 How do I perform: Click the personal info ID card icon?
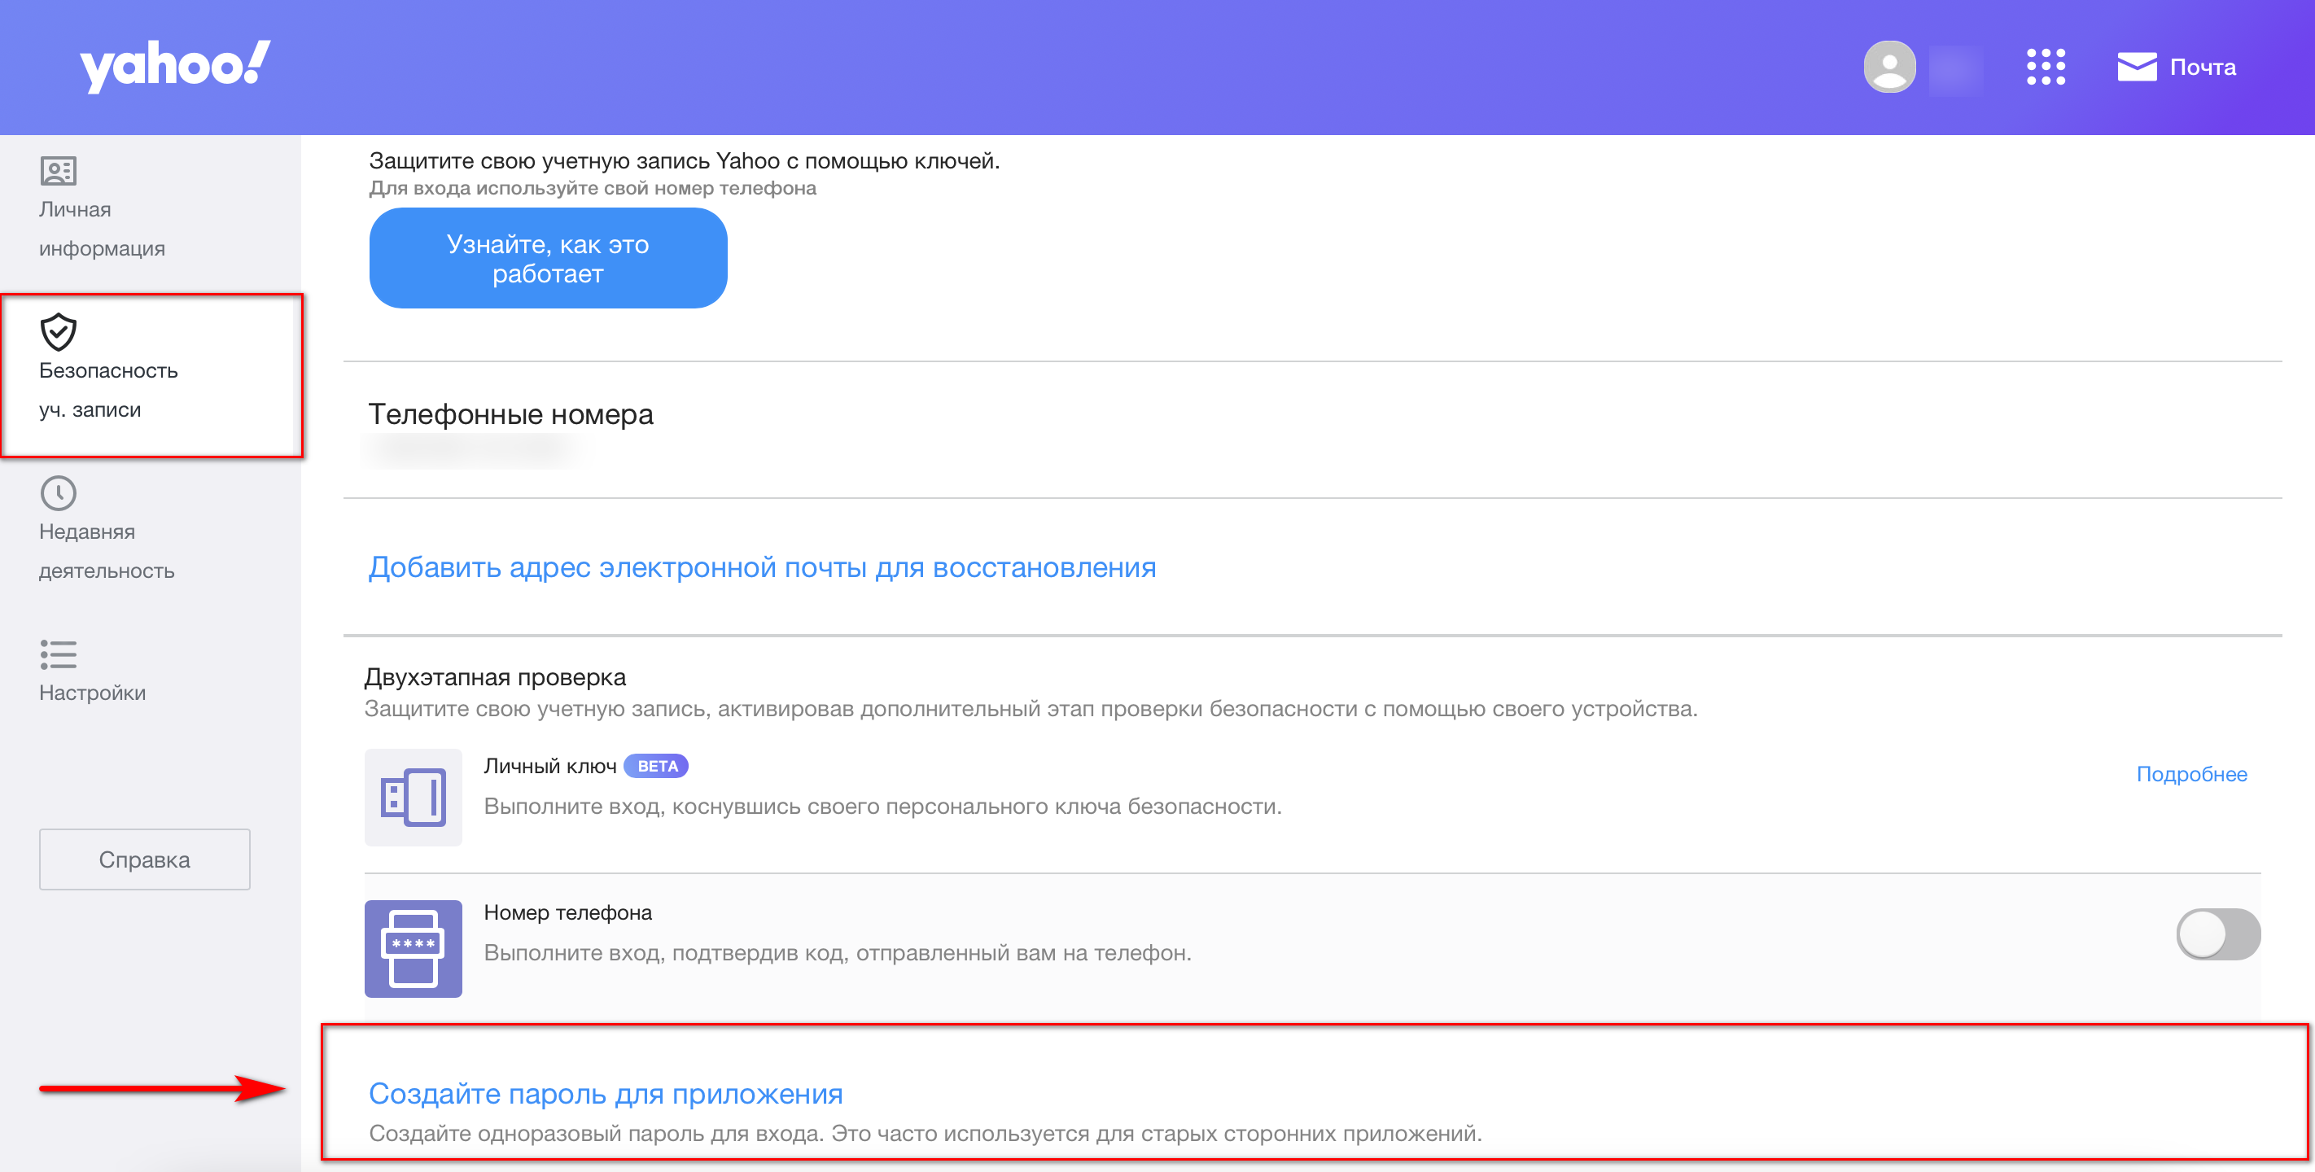59,170
